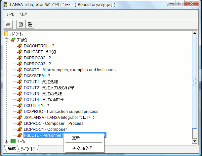Select the リポジトリ root label
Image resolution: width=202 pixels, height=156 pixels.
16,34
